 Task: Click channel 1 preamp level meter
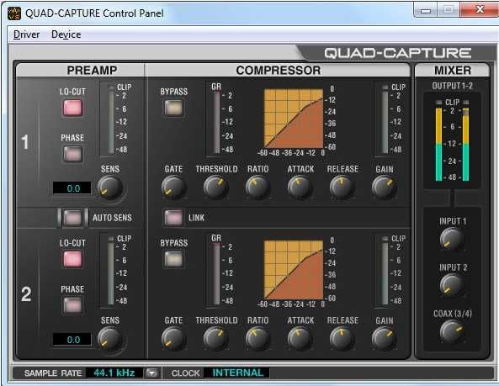(111, 119)
